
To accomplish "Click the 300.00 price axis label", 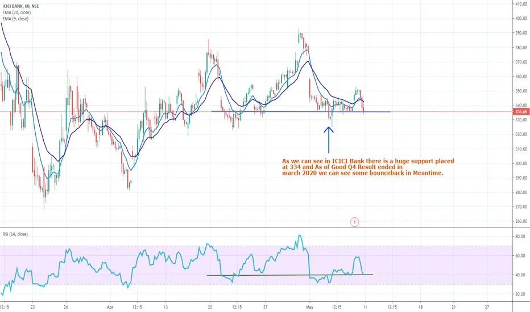I will (x=521, y=163).
